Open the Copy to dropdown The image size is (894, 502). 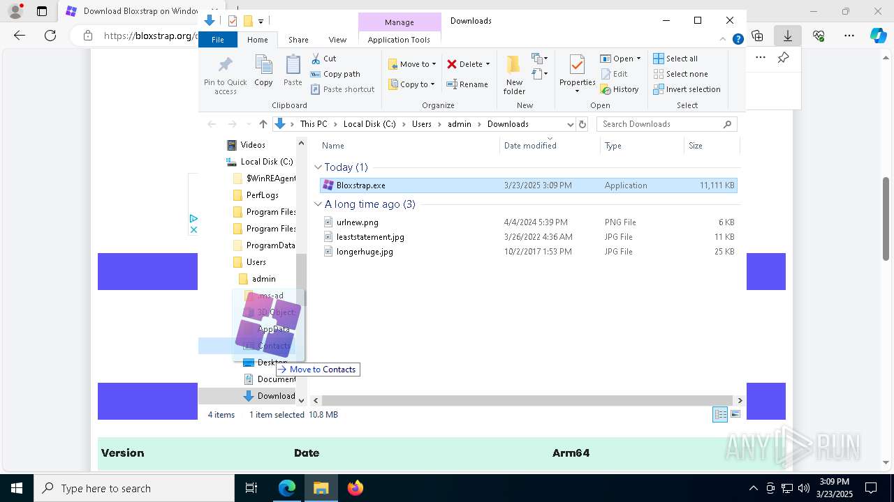click(x=411, y=84)
